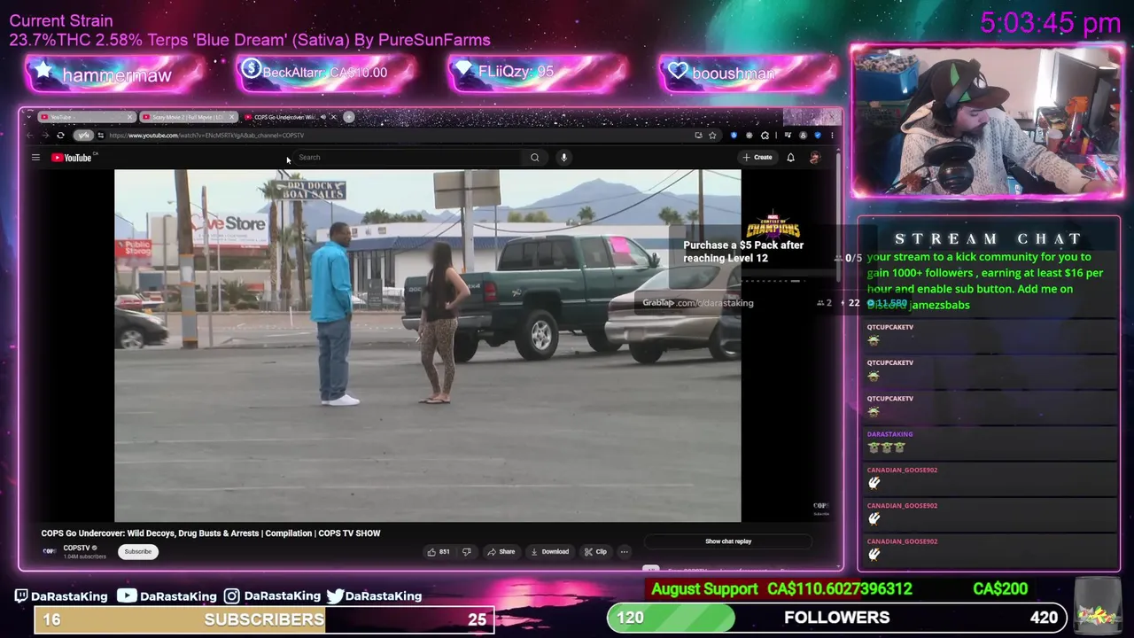Click the BeckAltarr CA$10.00 donation badge
Viewport: 1134px width, 638px height.
325,73
